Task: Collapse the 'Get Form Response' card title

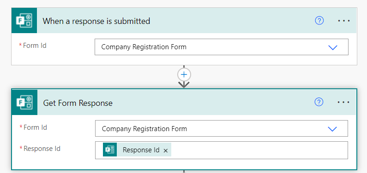Action: coord(78,103)
